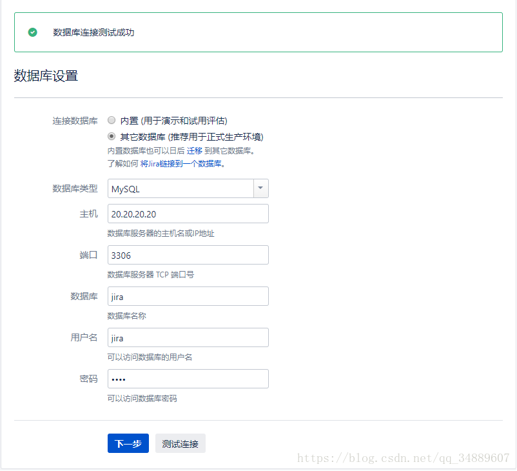The height and width of the screenshot is (471, 517).
Task: Click hint text 可以访问数据库的用户名
Action: 150,357
